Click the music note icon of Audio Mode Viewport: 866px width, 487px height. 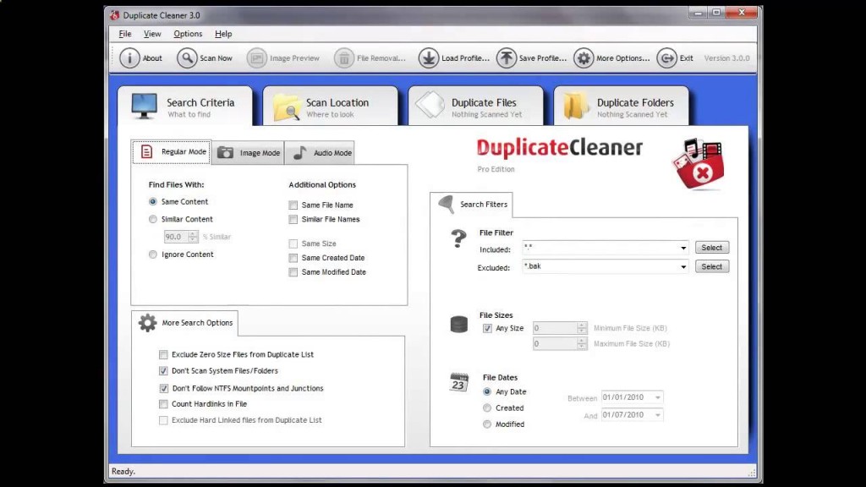coord(300,153)
